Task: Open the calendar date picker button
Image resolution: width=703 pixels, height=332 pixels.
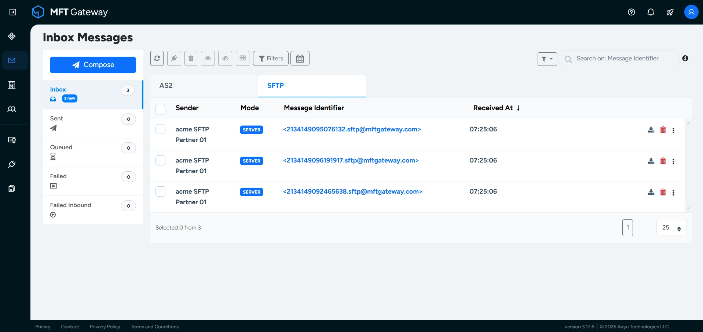Action: coord(300,58)
